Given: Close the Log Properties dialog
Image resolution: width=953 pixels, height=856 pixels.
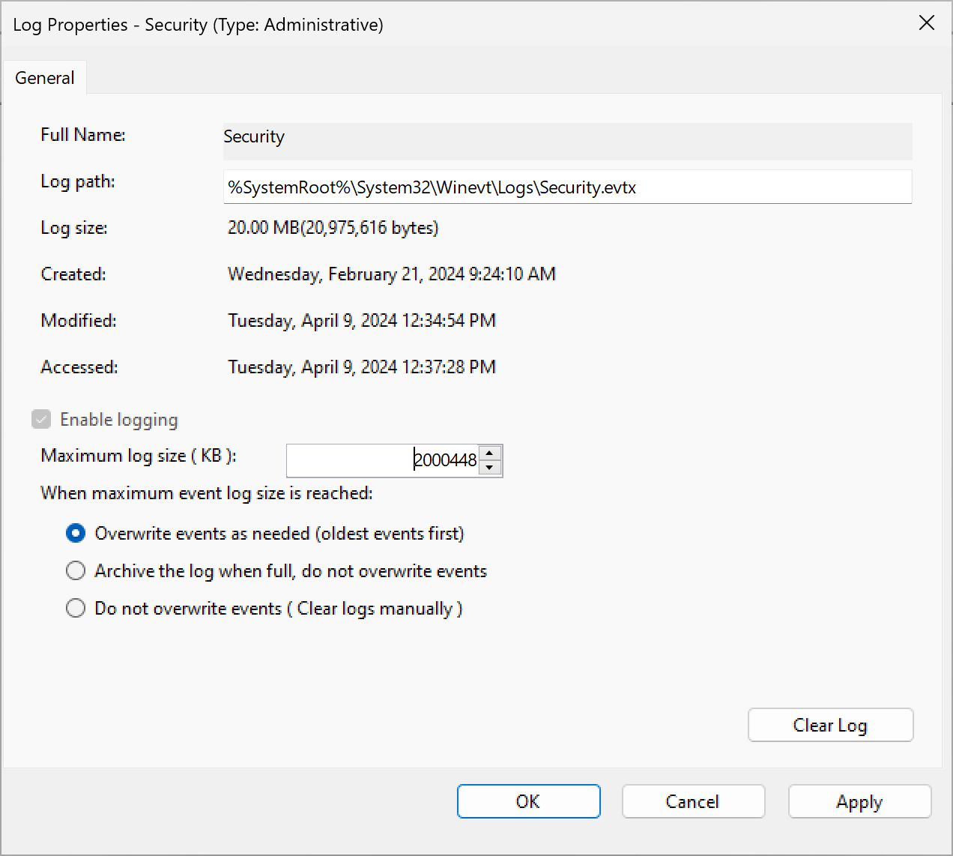Looking at the screenshot, I should point(927,23).
